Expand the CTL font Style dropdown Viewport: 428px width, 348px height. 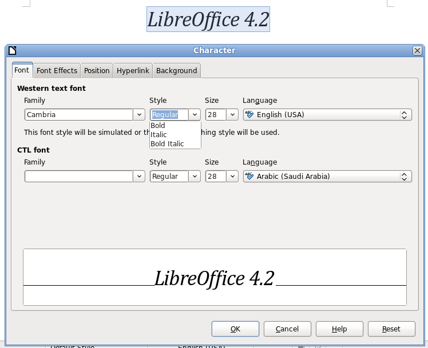(195, 177)
